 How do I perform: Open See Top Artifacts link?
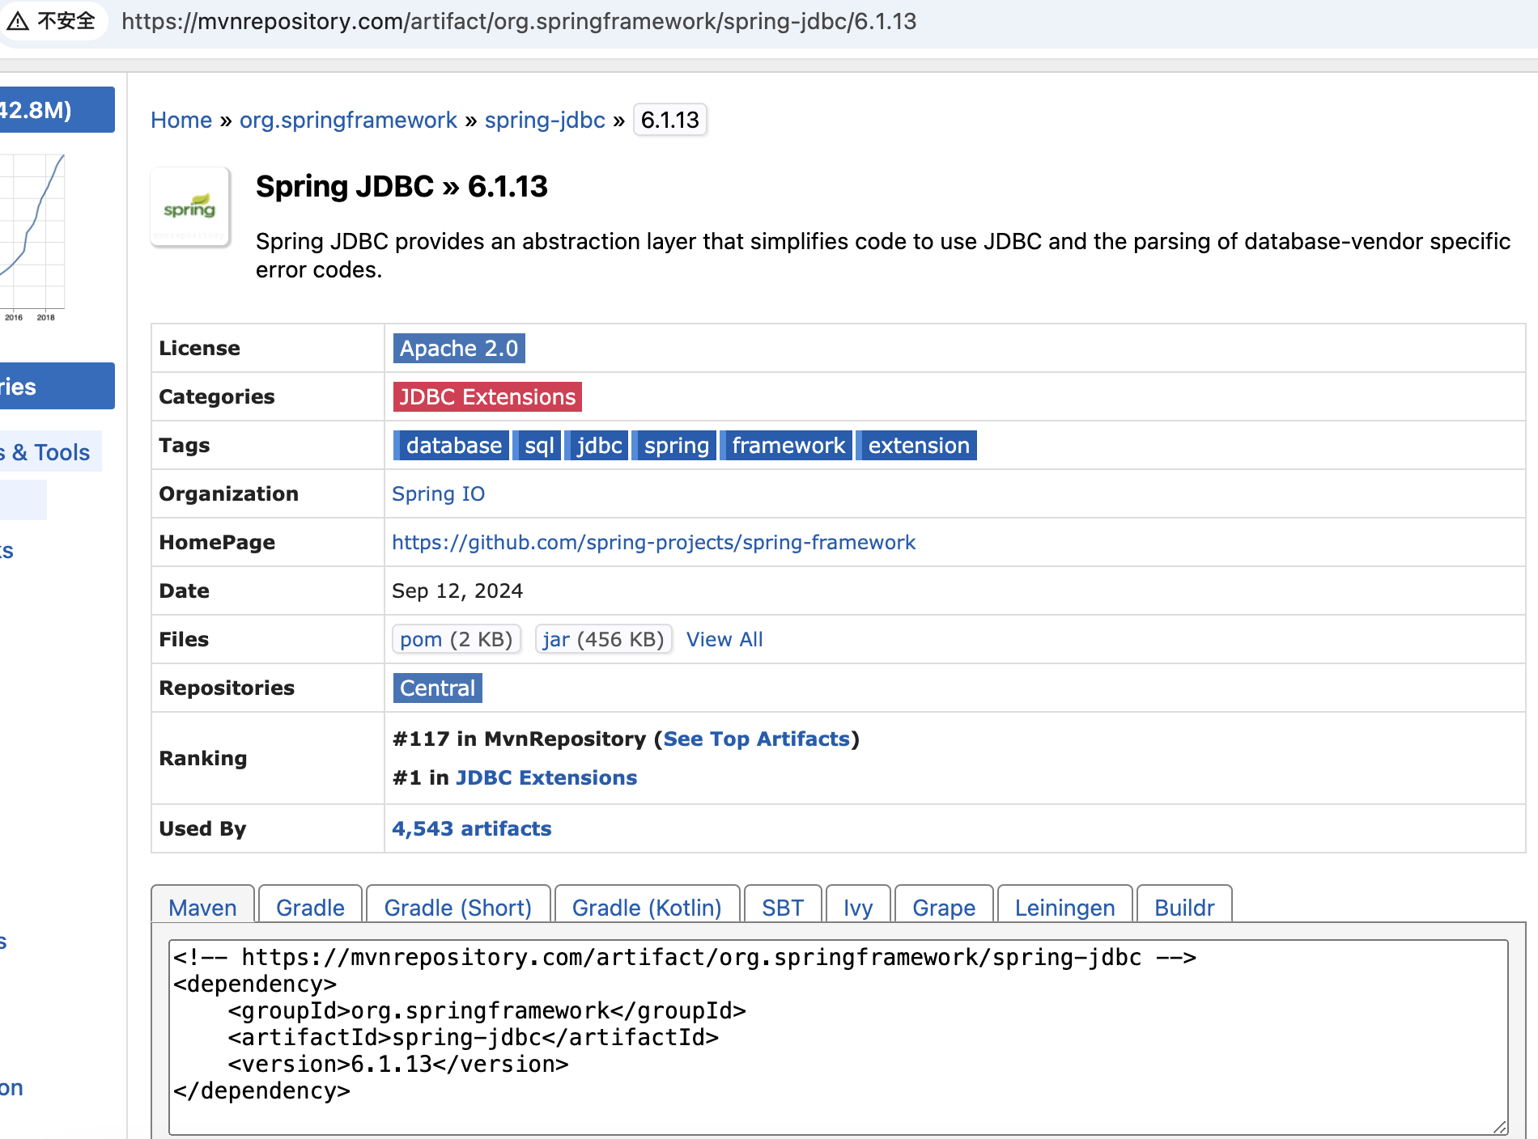tap(756, 739)
